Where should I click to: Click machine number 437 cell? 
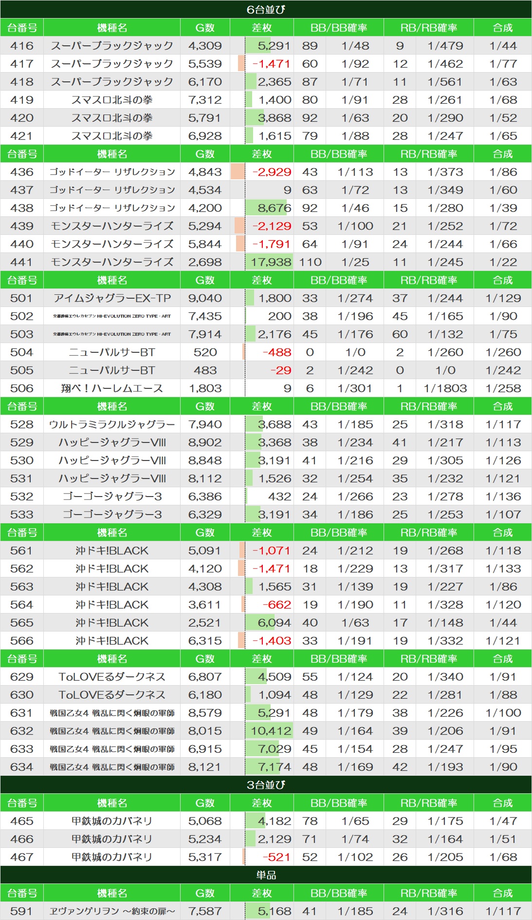22,190
